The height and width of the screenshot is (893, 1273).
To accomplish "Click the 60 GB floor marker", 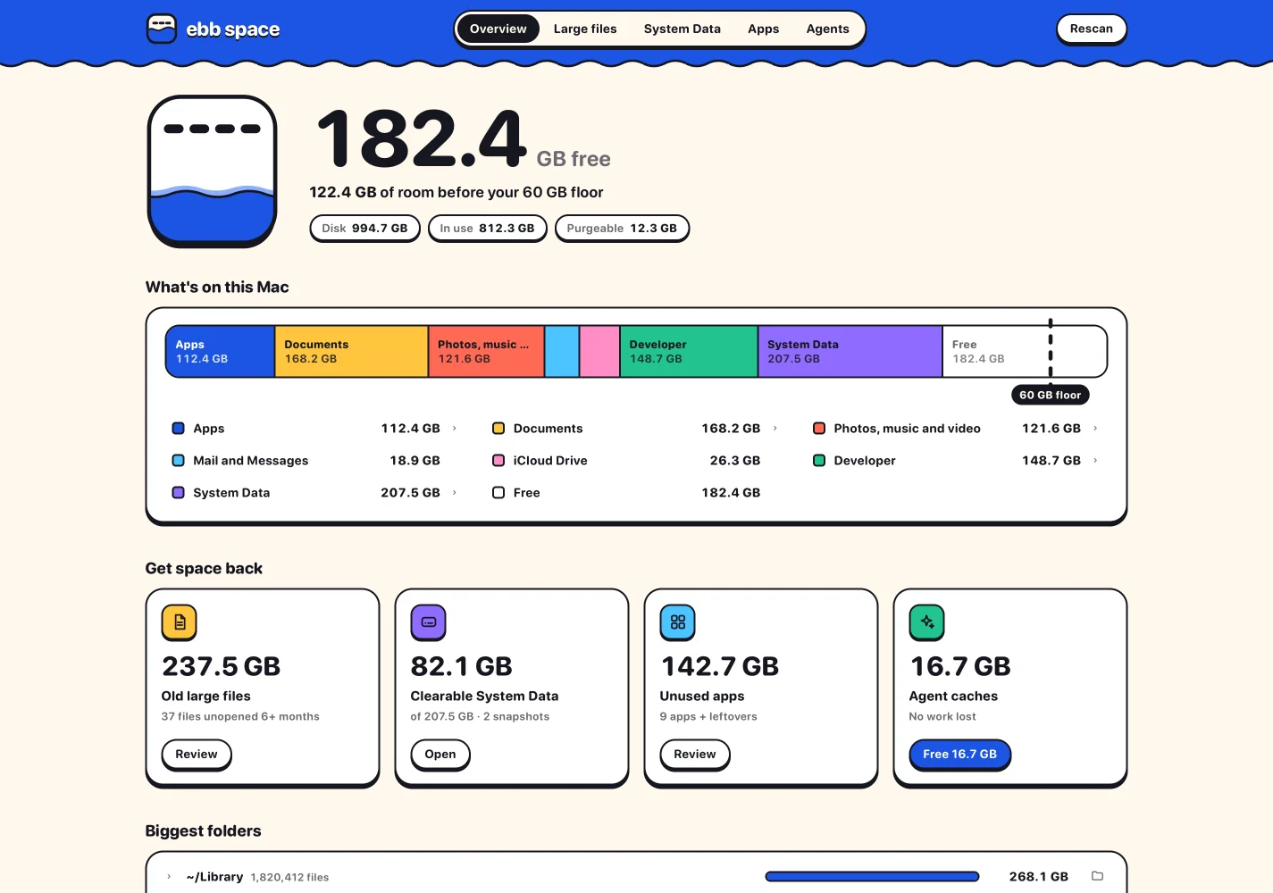I will (1051, 395).
